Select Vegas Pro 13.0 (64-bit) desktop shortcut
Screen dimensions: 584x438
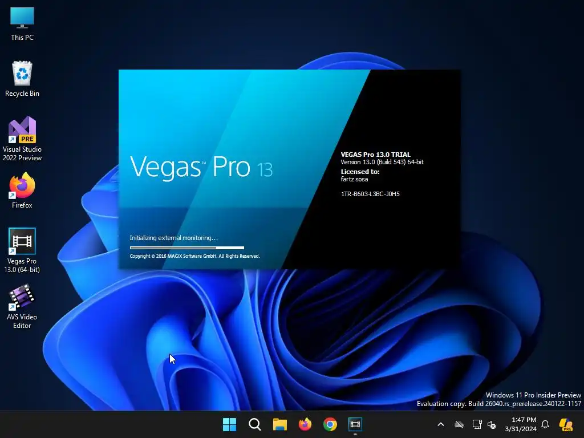[22, 250]
